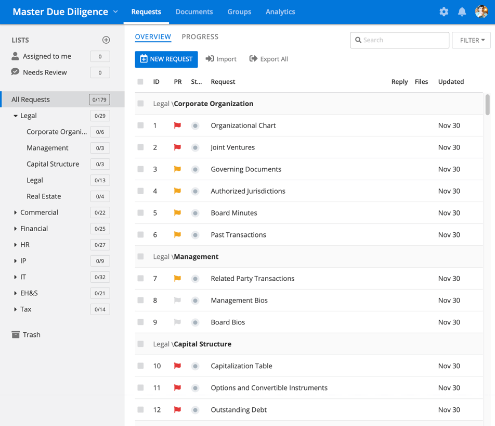Expand the IT list

click(15, 277)
